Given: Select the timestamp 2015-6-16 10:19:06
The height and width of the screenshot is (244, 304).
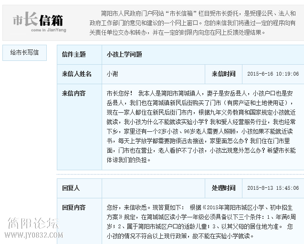Looking at the screenshot, I should point(273,74).
